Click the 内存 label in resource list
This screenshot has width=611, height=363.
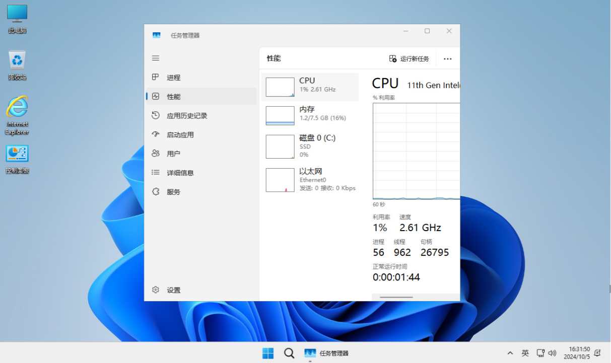[307, 109]
